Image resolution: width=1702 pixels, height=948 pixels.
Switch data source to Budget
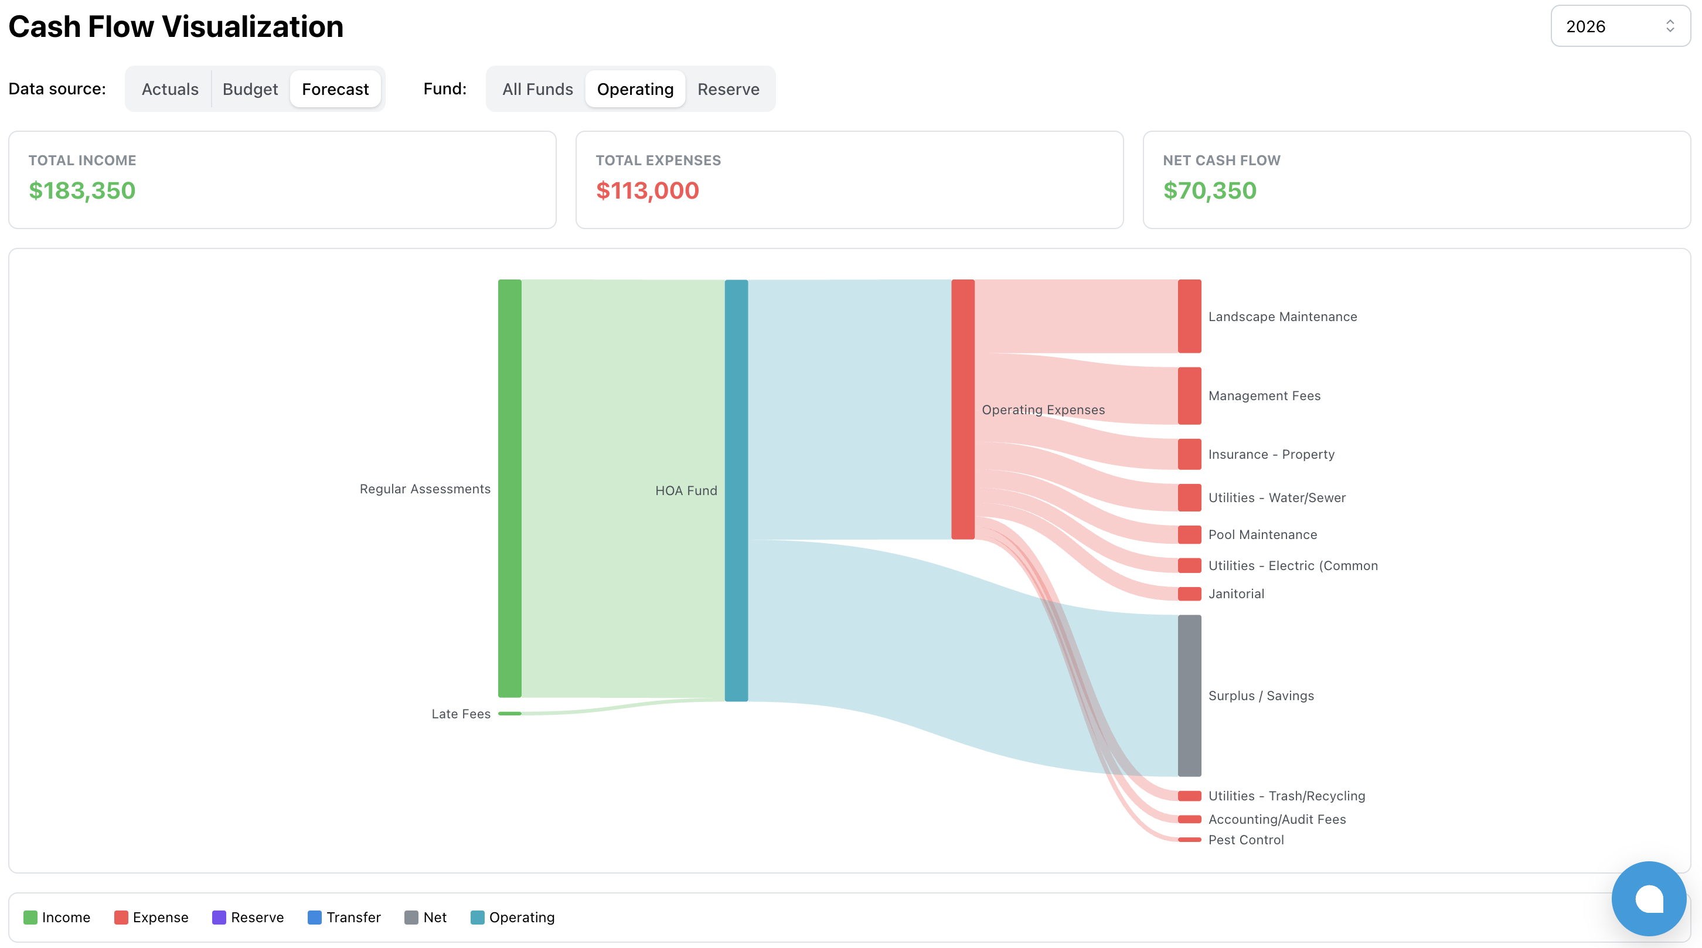(x=250, y=89)
